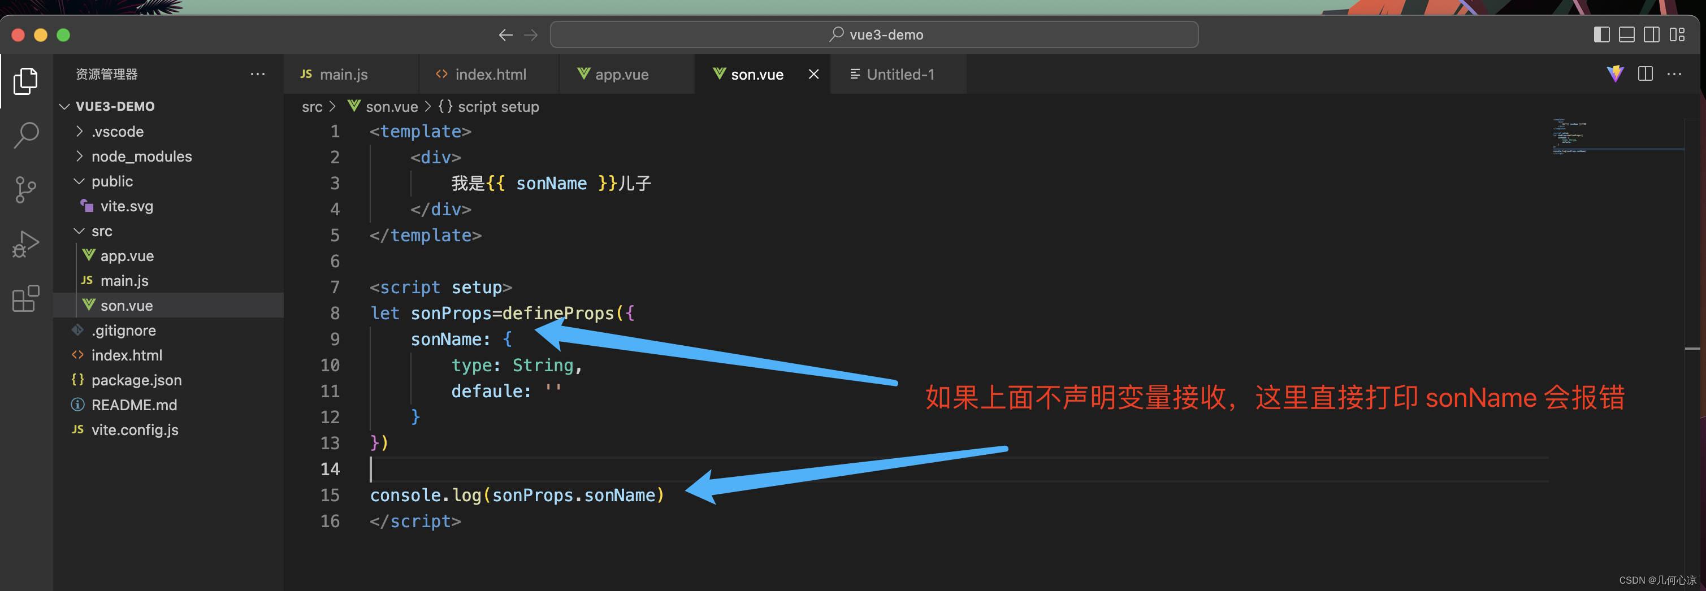The height and width of the screenshot is (591, 1706).
Task: Toggle the primary side bar layout icon
Action: pos(1601,35)
